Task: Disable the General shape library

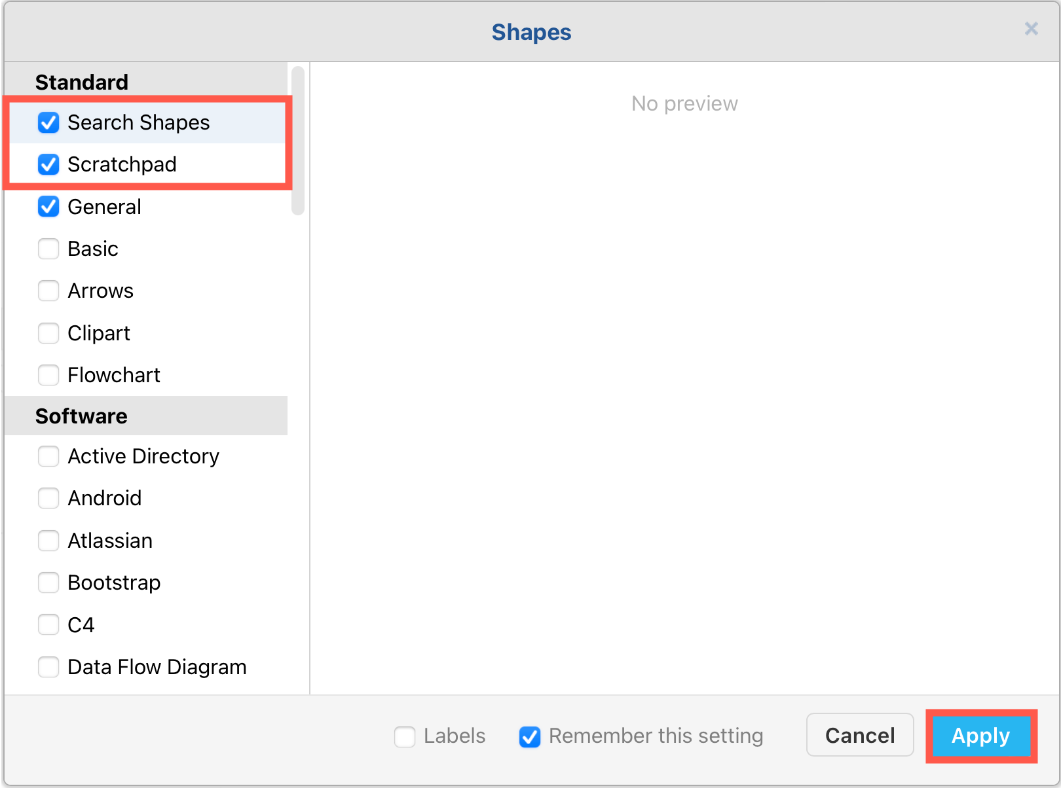Action: [x=48, y=207]
